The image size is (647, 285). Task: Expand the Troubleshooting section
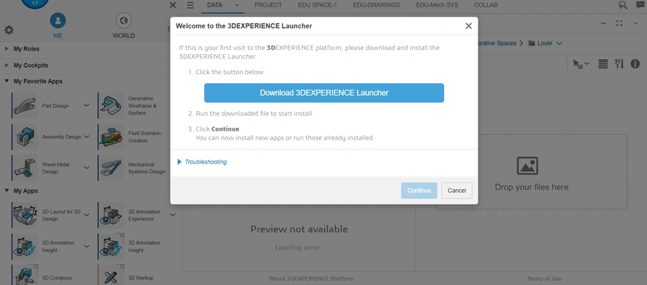click(202, 162)
